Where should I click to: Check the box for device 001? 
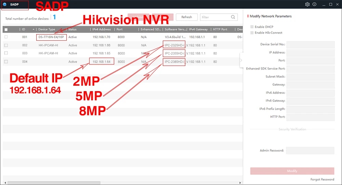6,37
